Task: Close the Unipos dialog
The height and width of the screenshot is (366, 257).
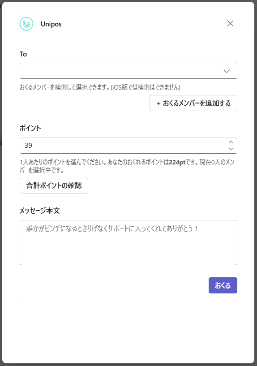Action: 230,23
